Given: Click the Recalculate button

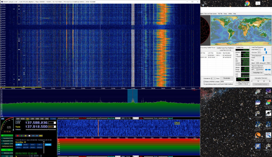Looking at the screenshot, I should click(227, 78).
